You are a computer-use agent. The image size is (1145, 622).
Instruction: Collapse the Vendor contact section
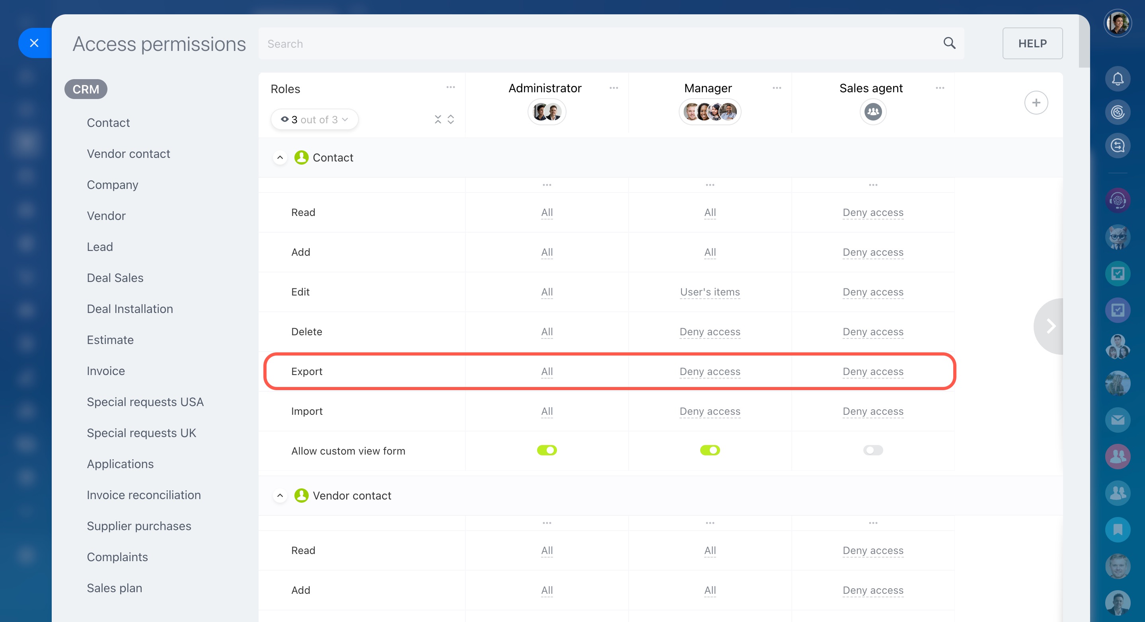pos(280,496)
